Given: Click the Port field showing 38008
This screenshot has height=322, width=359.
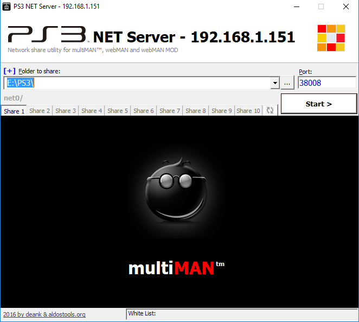Looking at the screenshot, I should 327,83.
